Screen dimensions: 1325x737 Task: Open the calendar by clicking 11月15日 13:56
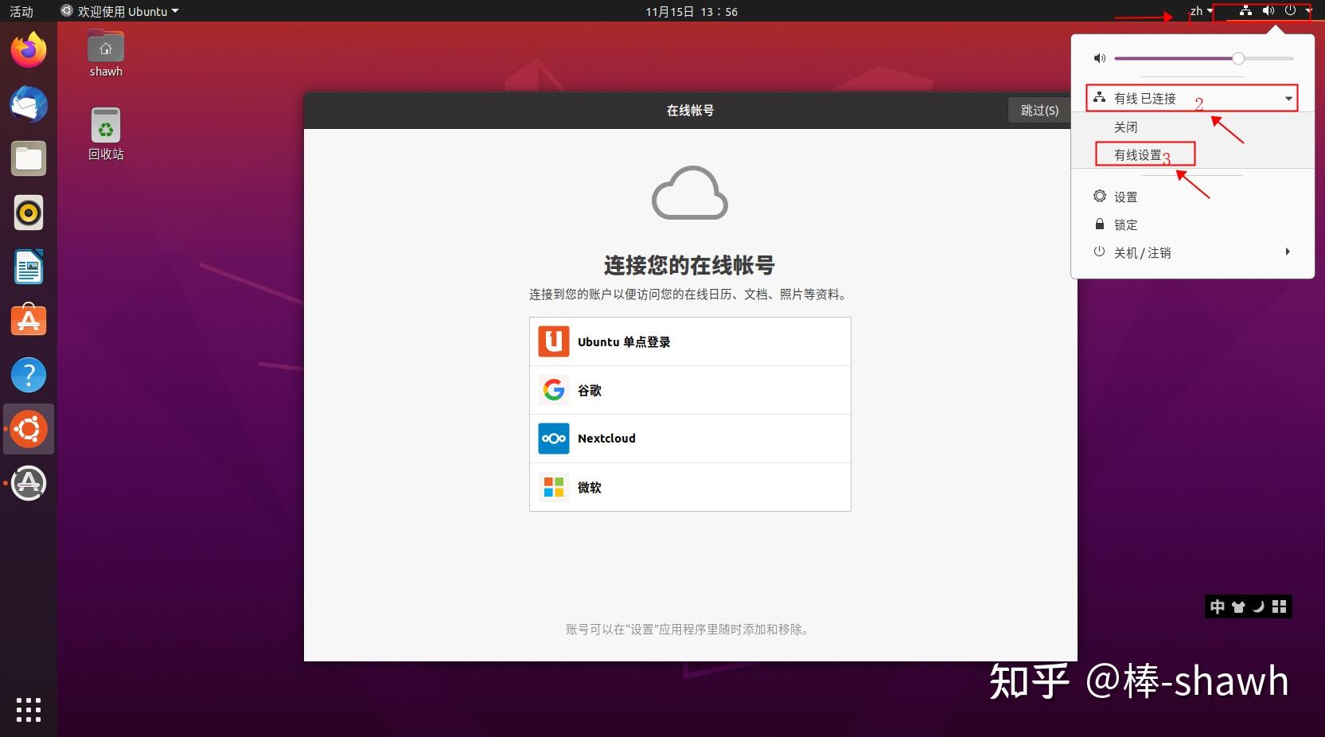pos(689,11)
